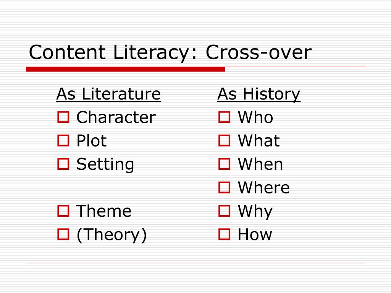Screen dimensions: 391x293
Task: Click the square bullet next to Setting
Action: point(63,164)
